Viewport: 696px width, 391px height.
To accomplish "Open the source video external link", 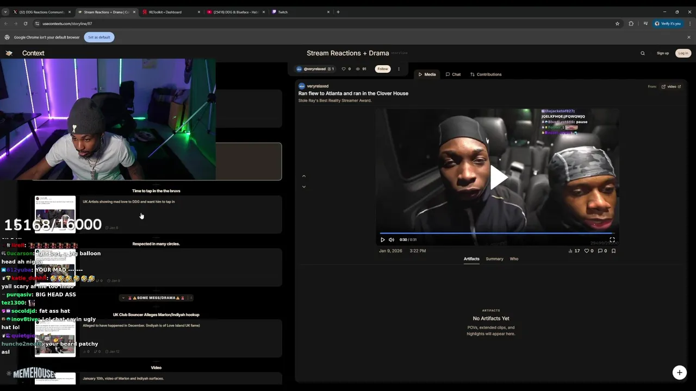I will coord(671,86).
